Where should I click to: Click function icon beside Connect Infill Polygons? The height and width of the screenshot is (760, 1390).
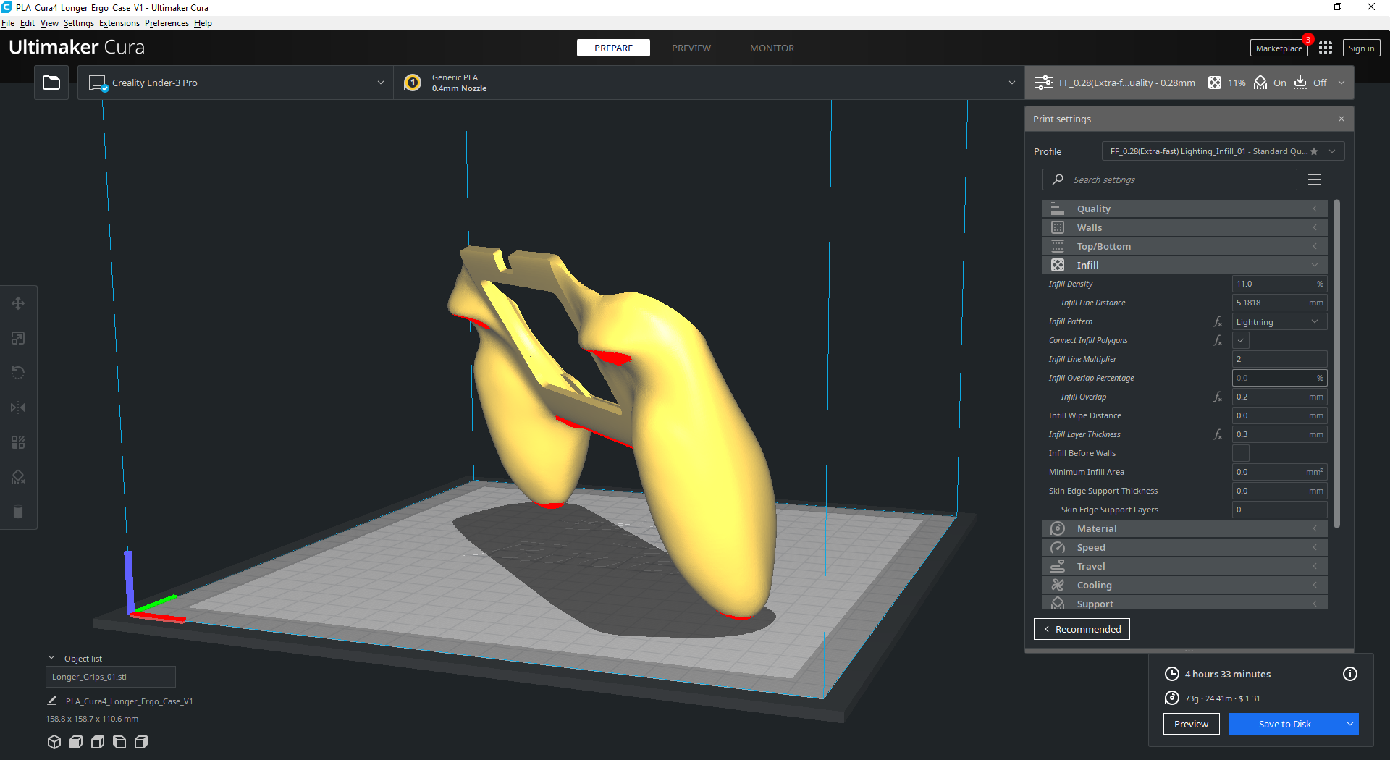[1218, 340]
